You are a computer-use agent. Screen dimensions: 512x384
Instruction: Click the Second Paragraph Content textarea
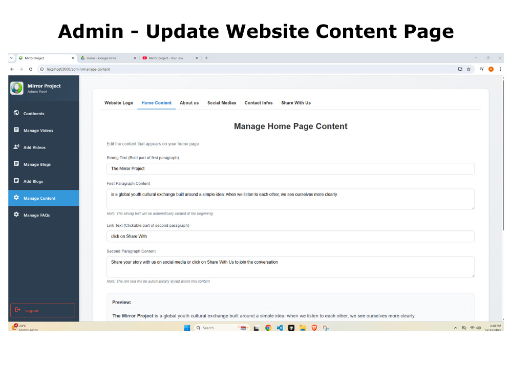click(x=290, y=267)
